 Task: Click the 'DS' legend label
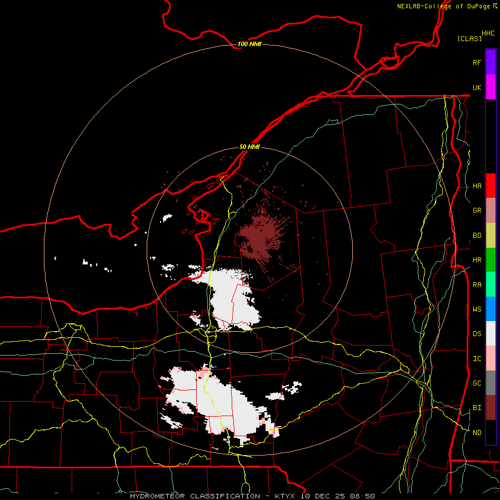coord(477,333)
